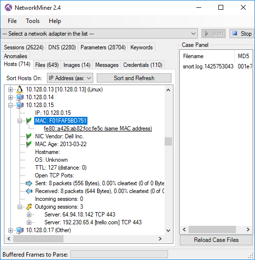This screenshot has height=260, width=255.
Task: Click the Sent packets arrow icon
Action: [29, 183]
